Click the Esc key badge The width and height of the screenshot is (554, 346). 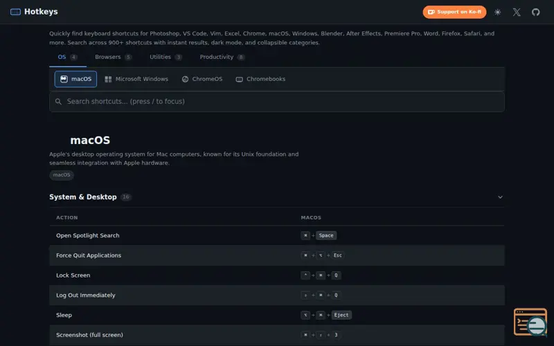[337, 255]
